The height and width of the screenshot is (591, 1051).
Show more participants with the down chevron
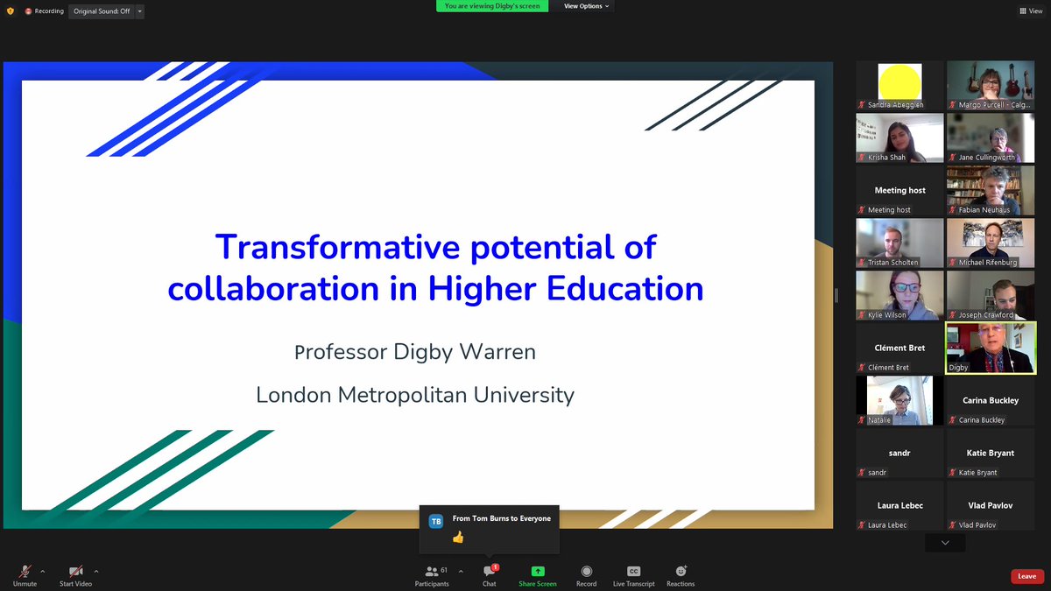(x=945, y=543)
